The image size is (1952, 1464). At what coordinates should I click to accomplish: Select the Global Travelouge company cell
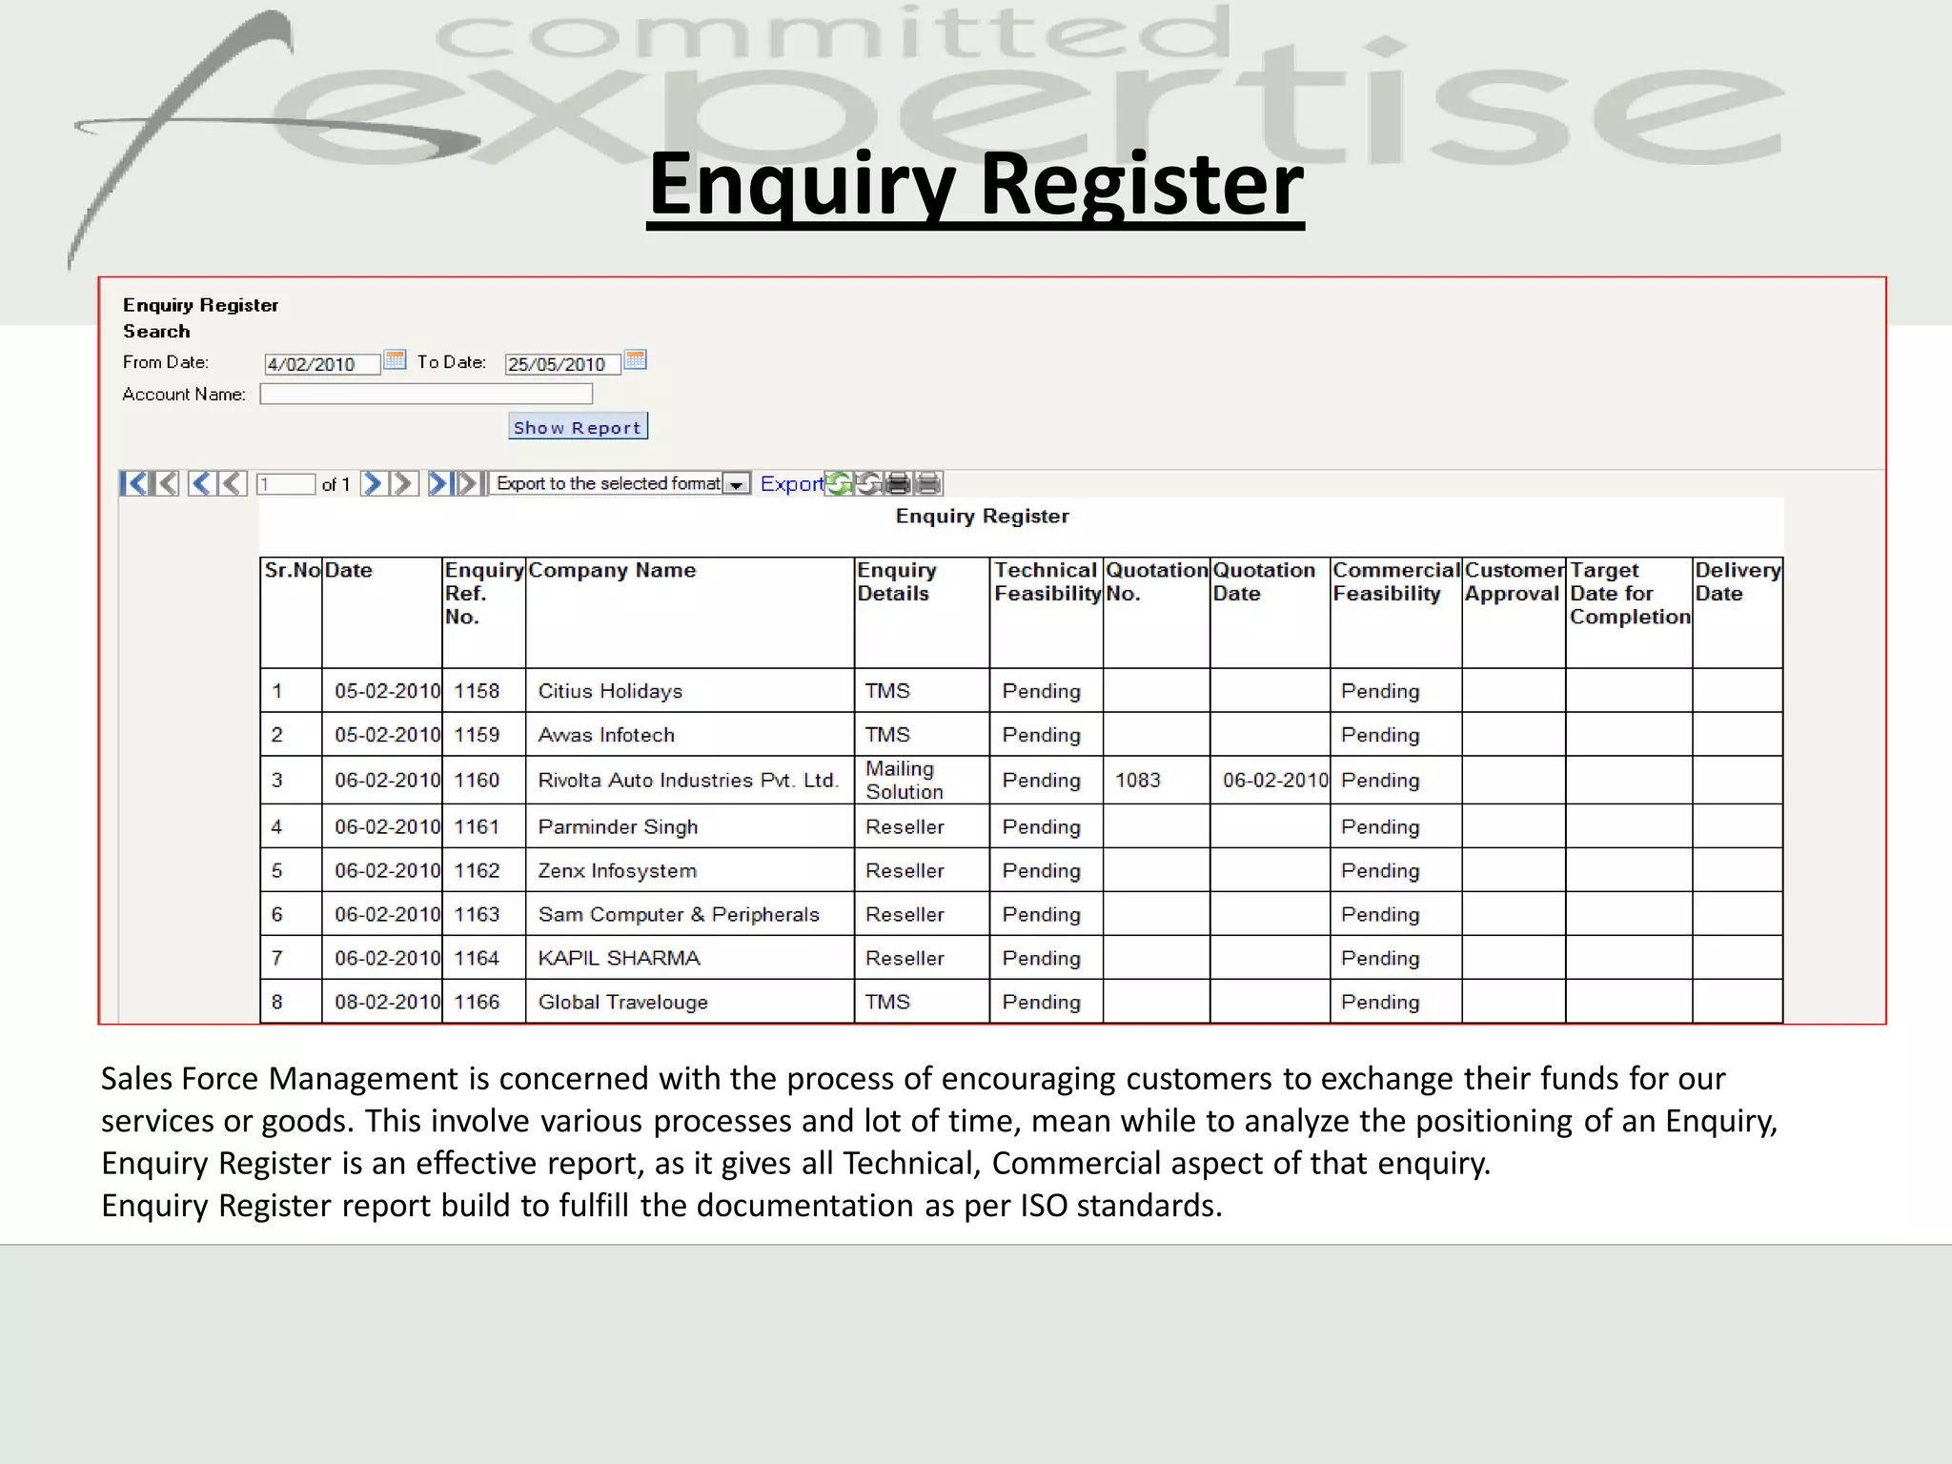690,1002
